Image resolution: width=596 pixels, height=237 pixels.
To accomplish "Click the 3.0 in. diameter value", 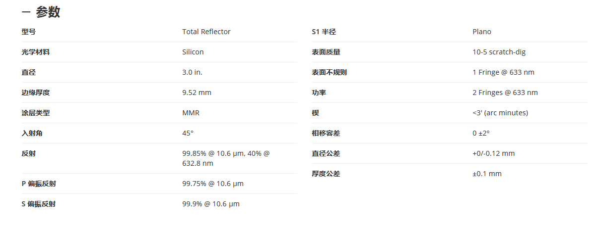I will pyautogui.click(x=193, y=72).
